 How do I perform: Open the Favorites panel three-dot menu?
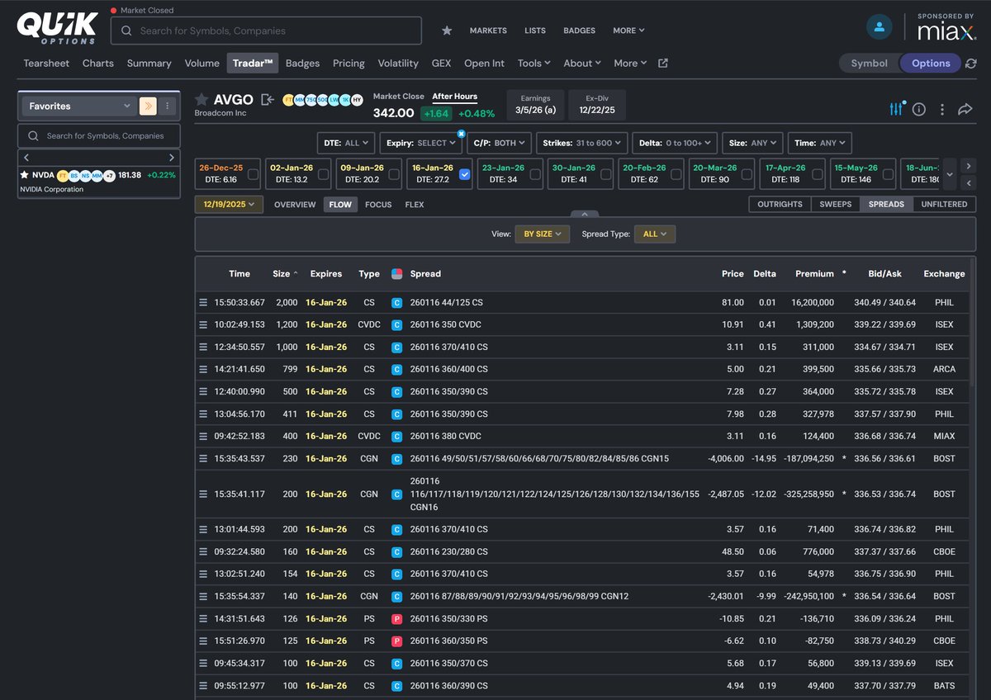click(x=168, y=106)
